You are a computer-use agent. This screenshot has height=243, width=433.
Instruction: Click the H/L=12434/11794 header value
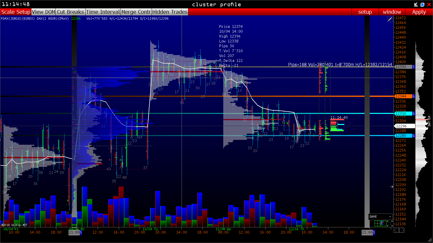pos(124,19)
